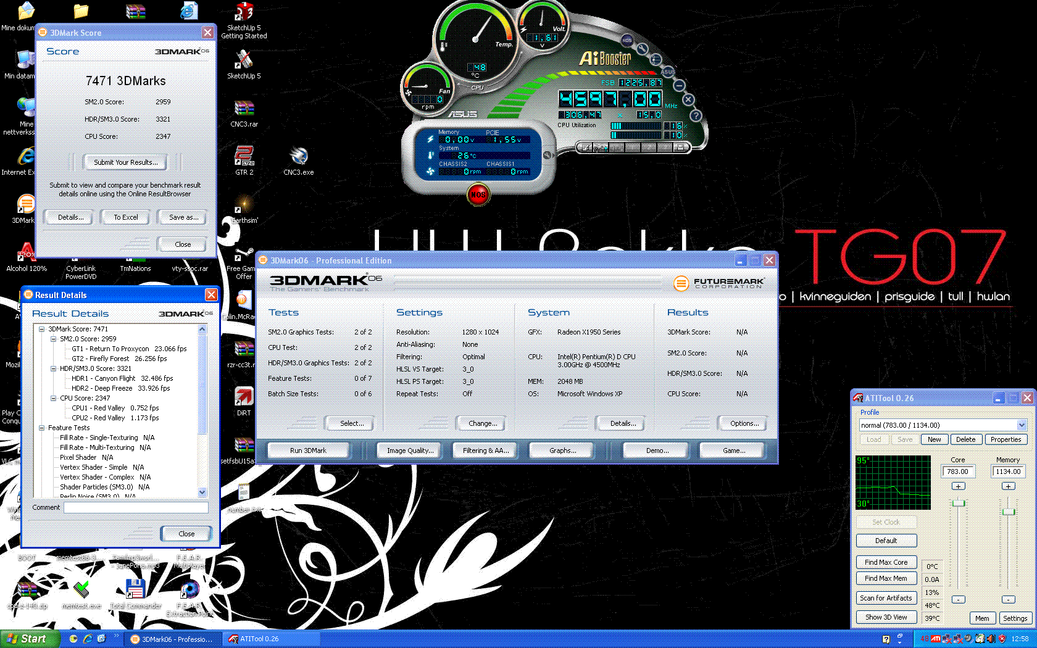Click Image Quality button
Viewport: 1037px width, 648px height.
click(410, 451)
